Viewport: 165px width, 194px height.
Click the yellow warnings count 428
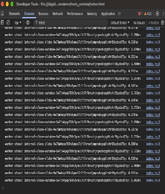click(x=148, y=14)
